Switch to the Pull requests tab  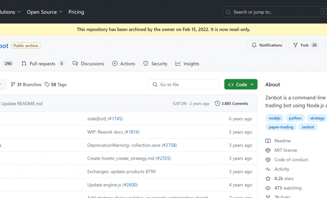(43, 64)
